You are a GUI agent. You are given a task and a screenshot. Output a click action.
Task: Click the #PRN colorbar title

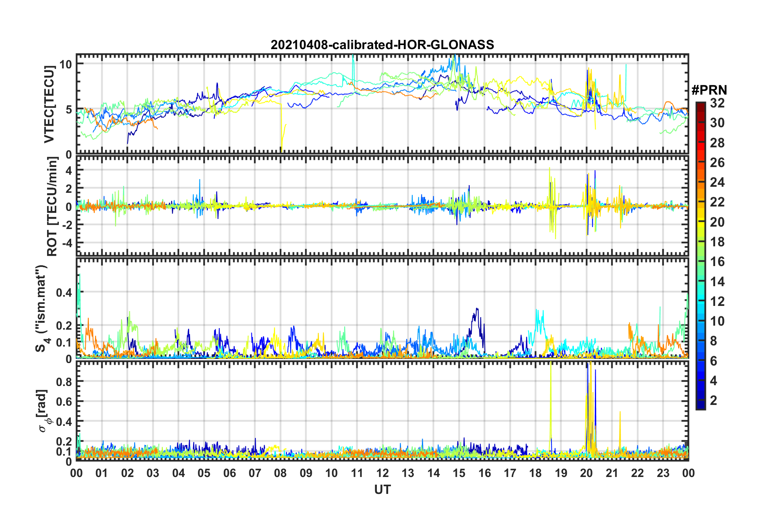tap(709, 90)
